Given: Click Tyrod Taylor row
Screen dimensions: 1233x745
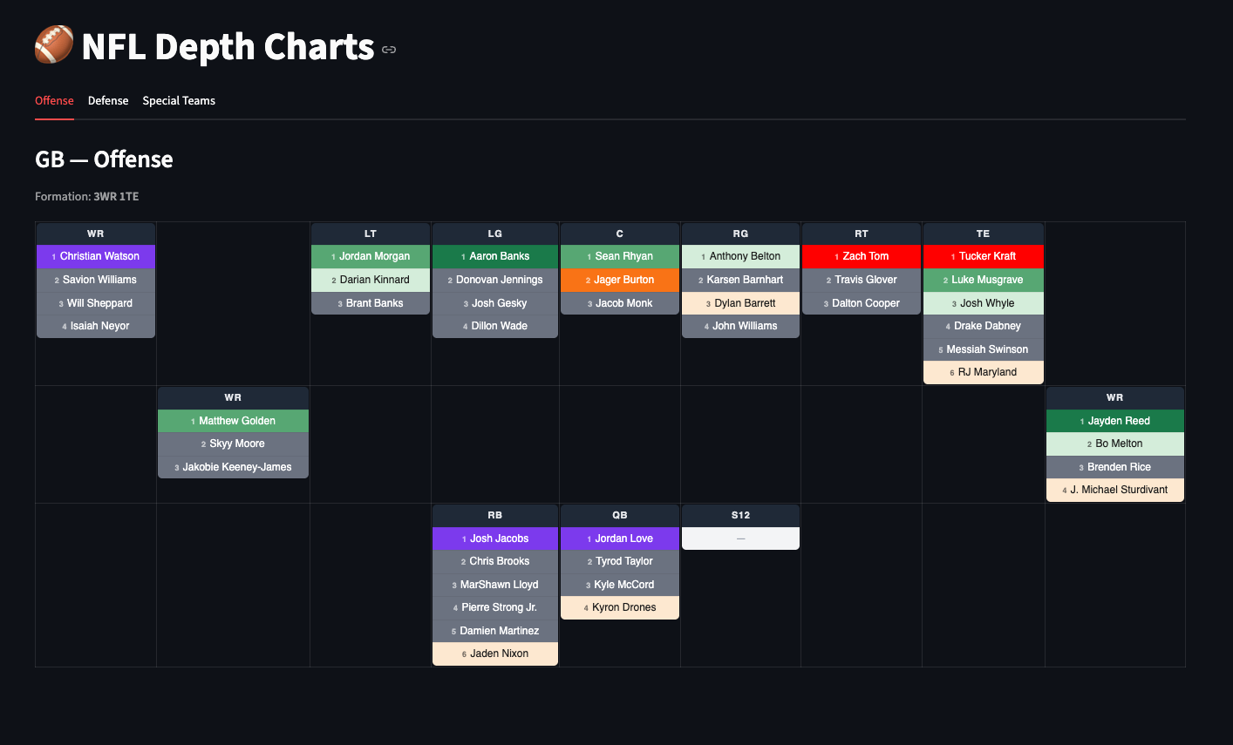Looking at the screenshot, I should pos(620,561).
